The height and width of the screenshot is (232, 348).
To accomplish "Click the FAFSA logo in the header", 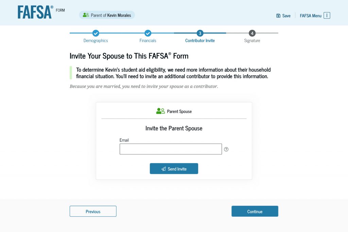I will point(34,13).
